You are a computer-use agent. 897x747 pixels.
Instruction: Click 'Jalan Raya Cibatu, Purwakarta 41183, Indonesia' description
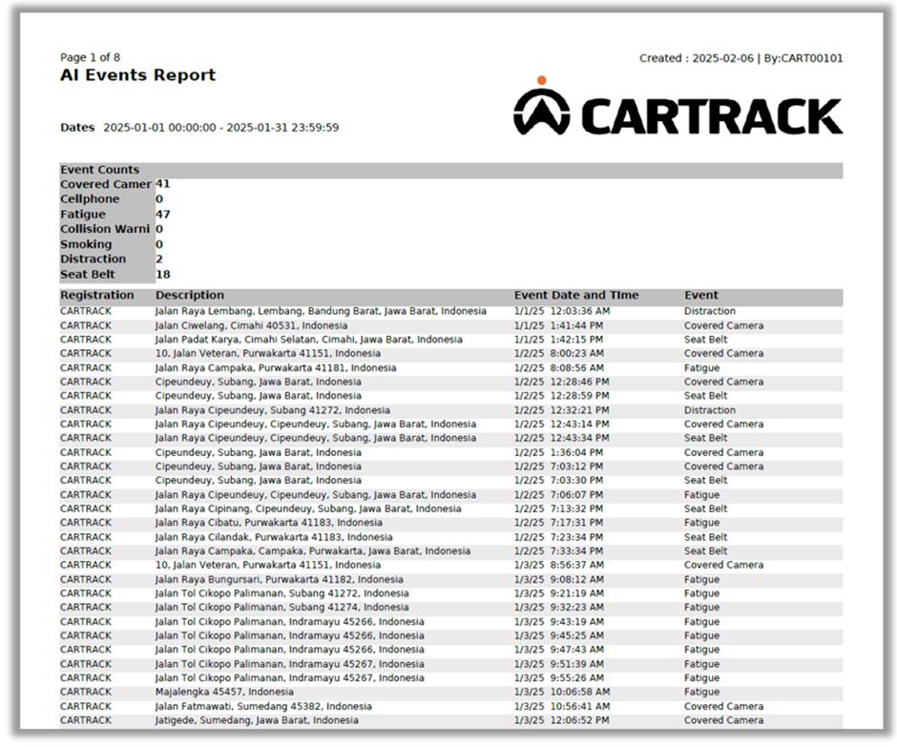[269, 523]
